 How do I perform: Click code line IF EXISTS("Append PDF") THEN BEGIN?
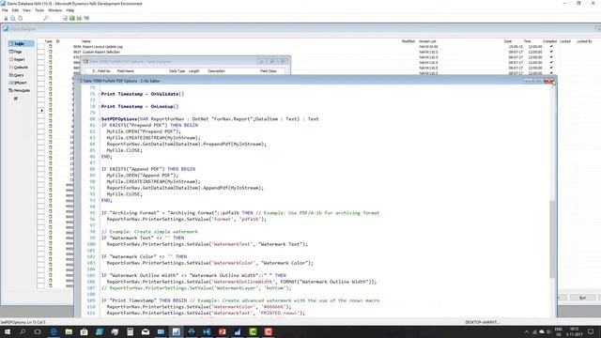coord(148,169)
